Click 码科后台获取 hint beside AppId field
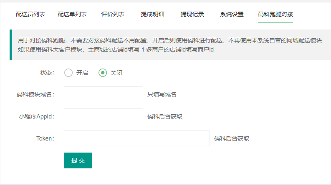 [165, 116]
